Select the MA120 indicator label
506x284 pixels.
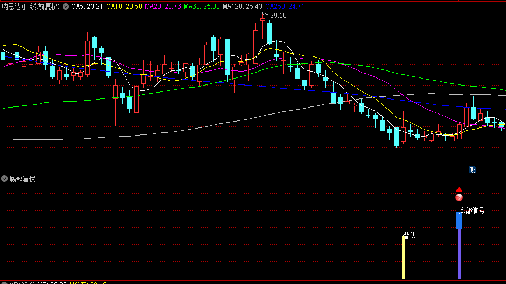[x=242, y=6]
